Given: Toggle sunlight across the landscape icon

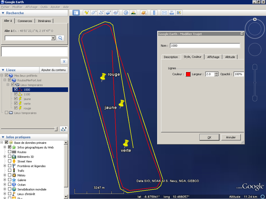Looking at the screenshot, I should pyautogui.click(x=133, y=13).
